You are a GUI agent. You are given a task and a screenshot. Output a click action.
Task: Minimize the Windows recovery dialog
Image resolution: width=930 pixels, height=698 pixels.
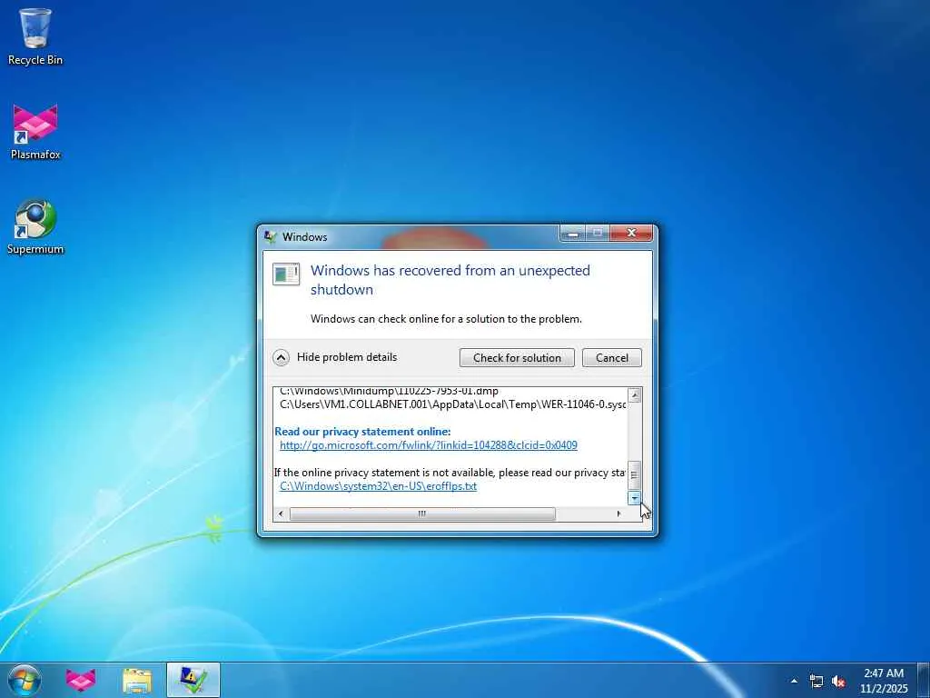[572, 234]
